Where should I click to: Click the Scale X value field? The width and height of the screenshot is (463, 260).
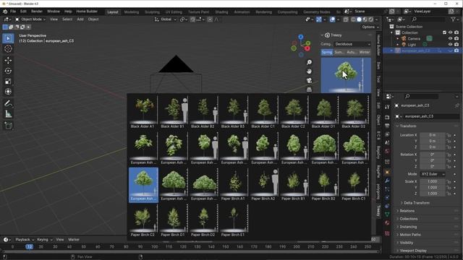(433, 181)
